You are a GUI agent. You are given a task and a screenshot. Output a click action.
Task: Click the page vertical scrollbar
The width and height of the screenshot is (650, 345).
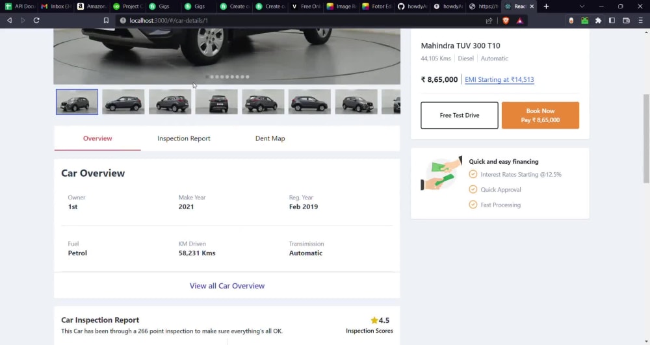646,138
